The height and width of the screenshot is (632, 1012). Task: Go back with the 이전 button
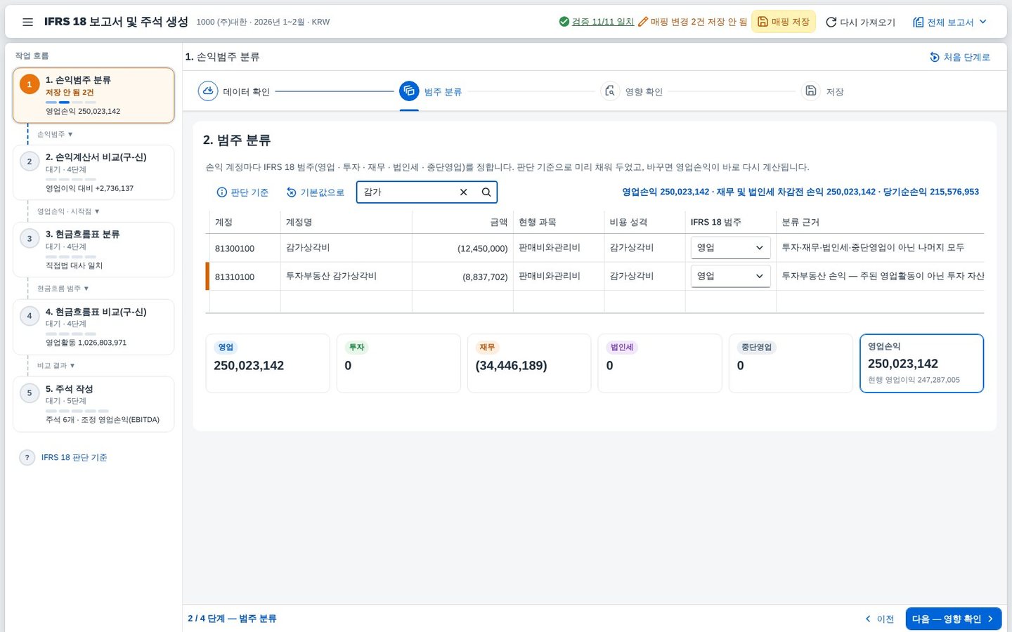click(880, 619)
